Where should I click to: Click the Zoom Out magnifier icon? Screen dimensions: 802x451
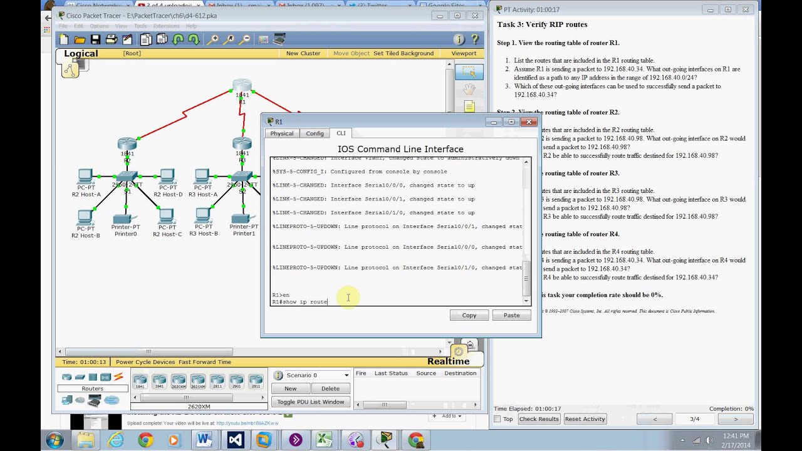[x=245, y=39]
